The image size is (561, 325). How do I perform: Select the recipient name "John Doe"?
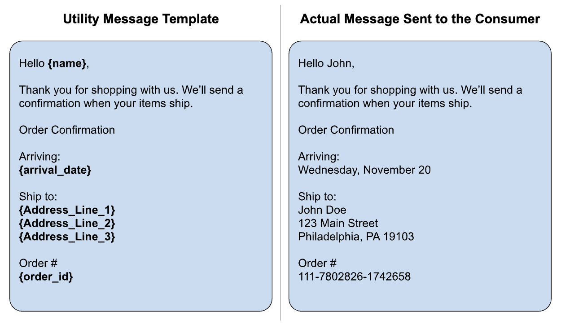tap(322, 210)
